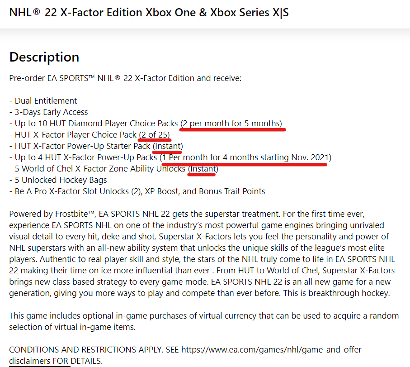Screen dimensions: 410x367
Task: Click the 'Pre-order EA SPORTS NHL 22' sentence
Action: click(125, 78)
